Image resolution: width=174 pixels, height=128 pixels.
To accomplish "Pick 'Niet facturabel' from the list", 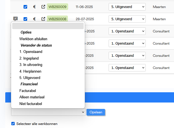I will coord(31,104).
